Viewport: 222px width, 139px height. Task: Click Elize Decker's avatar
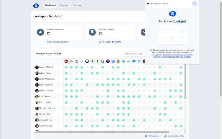[37, 97]
